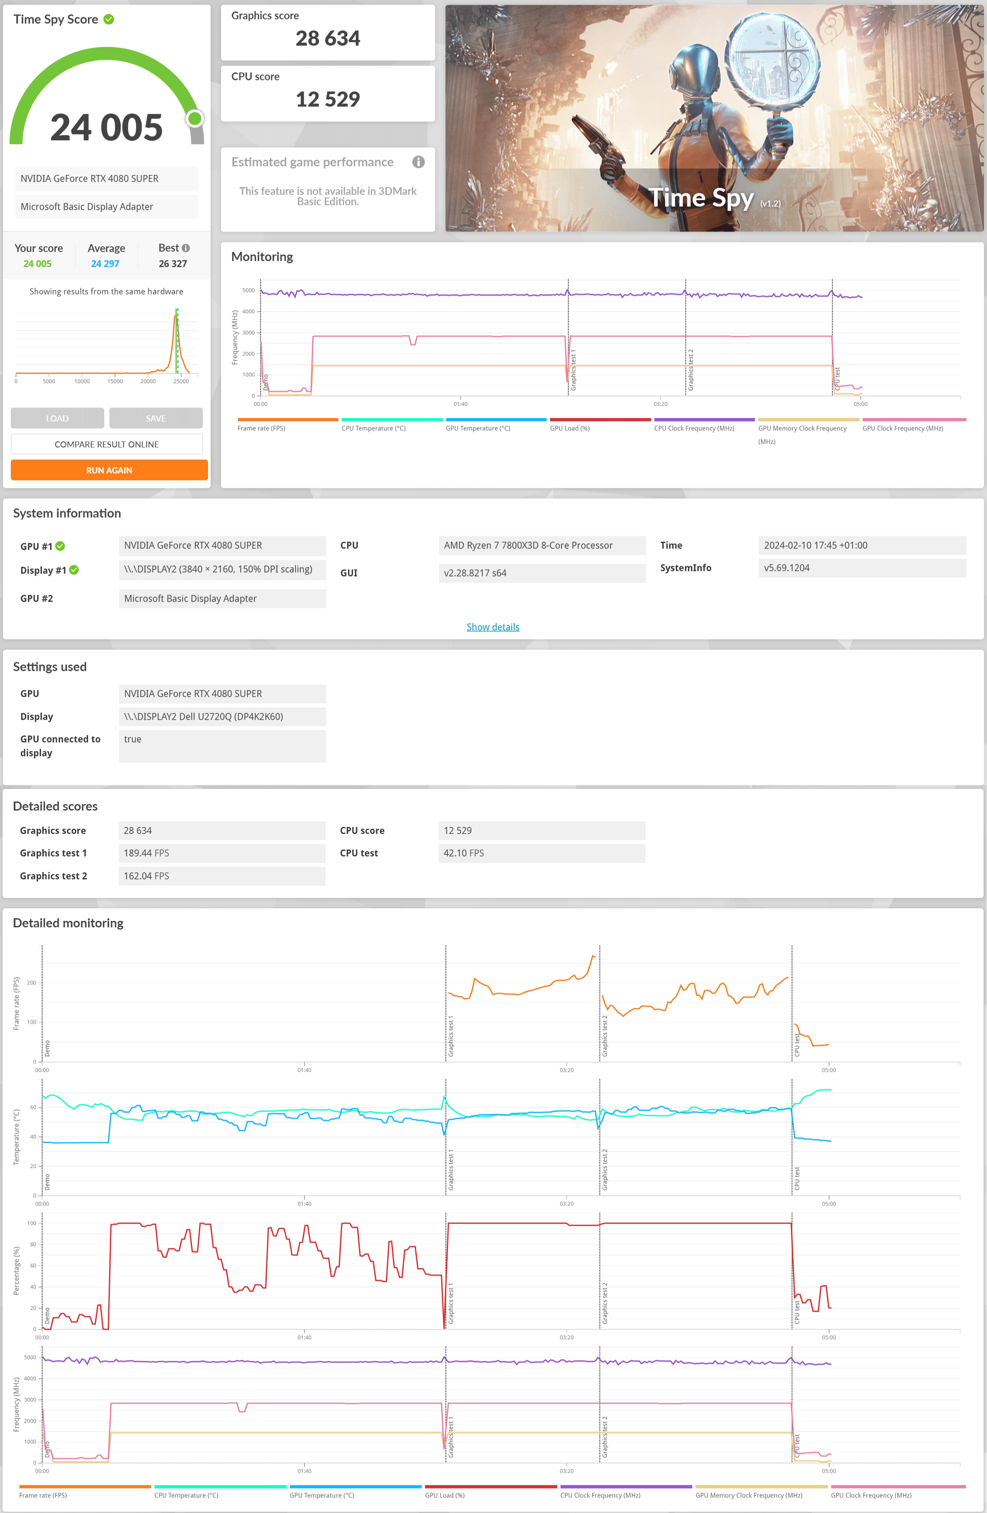This screenshot has width=987, height=1513.
Task: Toggle GPU Memory Clock Frequency legend at page bottom
Action: pyautogui.click(x=749, y=1495)
